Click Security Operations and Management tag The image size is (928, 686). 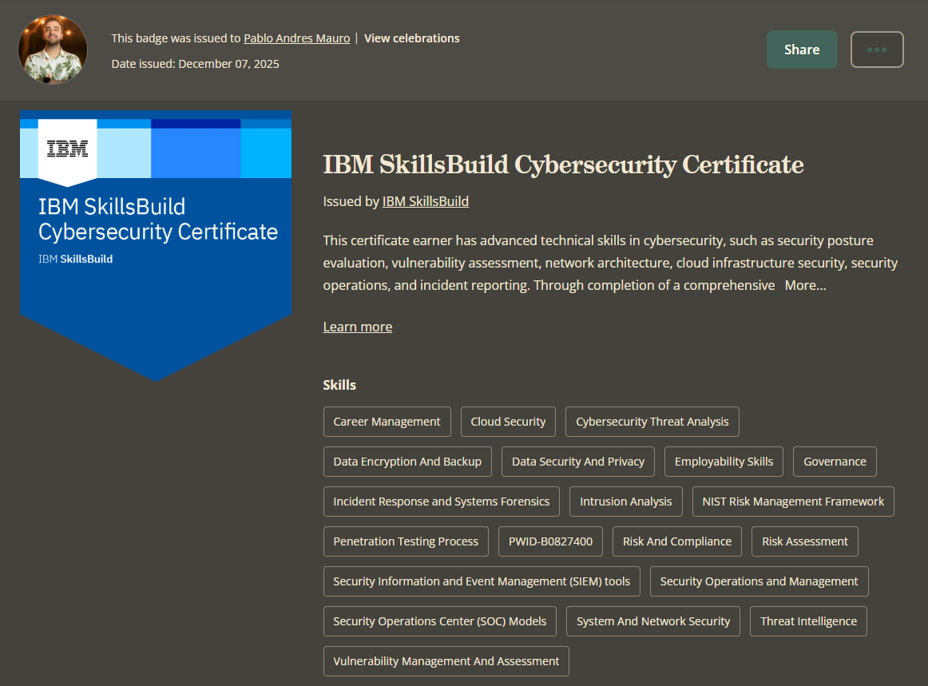759,581
